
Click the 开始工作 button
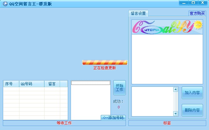[x=120, y=88]
